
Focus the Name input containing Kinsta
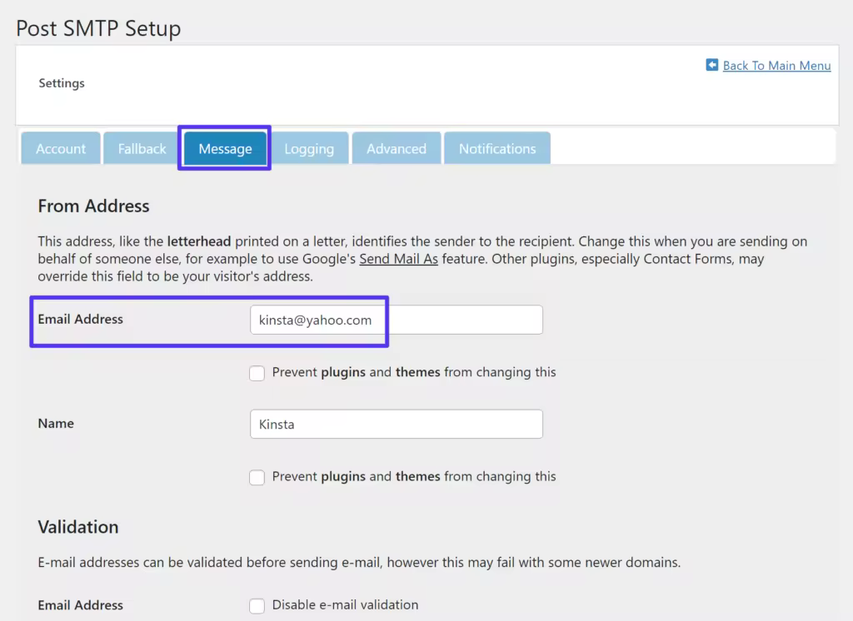point(396,425)
